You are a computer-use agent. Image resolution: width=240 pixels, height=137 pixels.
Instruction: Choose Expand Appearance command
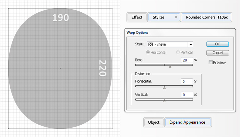point(188,122)
